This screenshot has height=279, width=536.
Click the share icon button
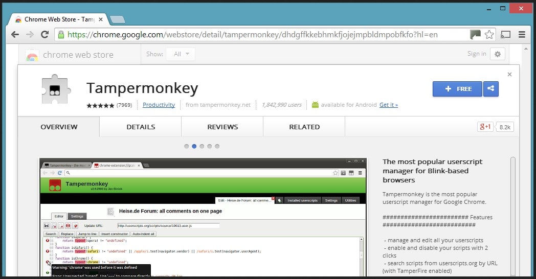(x=491, y=89)
